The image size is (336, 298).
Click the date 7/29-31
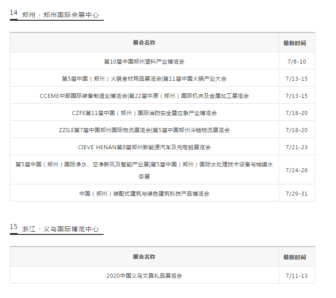297,194
